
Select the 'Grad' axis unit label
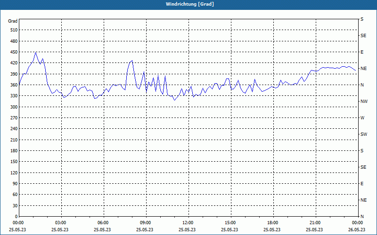[x=13, y=21]
